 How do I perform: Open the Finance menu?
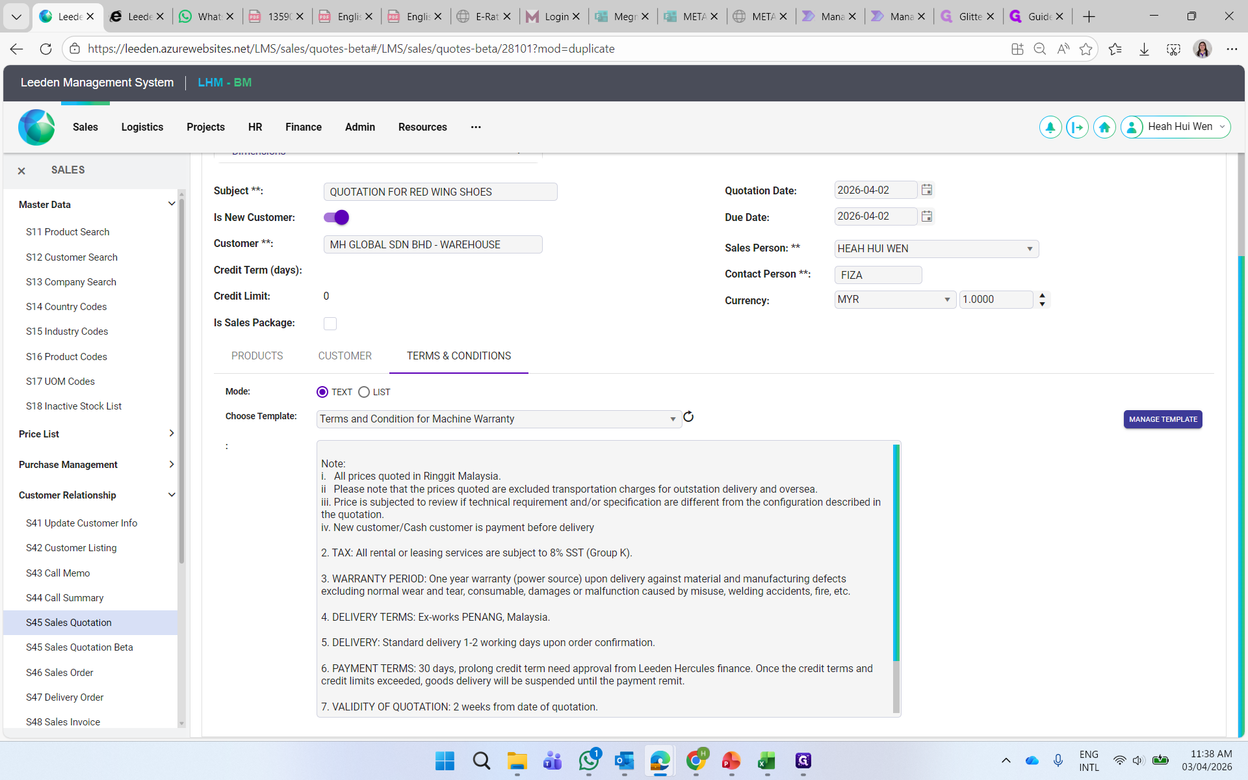click(x=304, y=127)
